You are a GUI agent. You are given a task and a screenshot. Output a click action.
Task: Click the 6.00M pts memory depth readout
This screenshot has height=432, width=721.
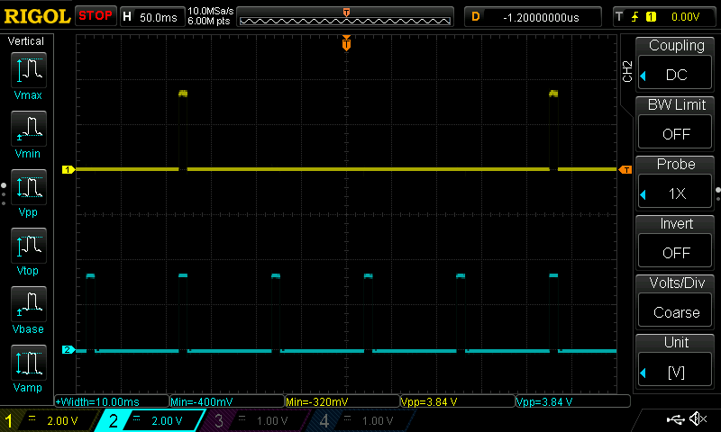coord(209,21)
